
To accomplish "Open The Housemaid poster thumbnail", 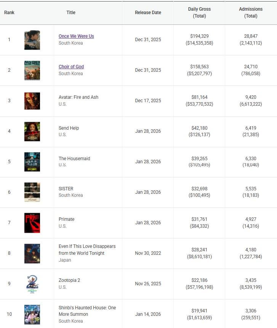I will coord(32,162).
